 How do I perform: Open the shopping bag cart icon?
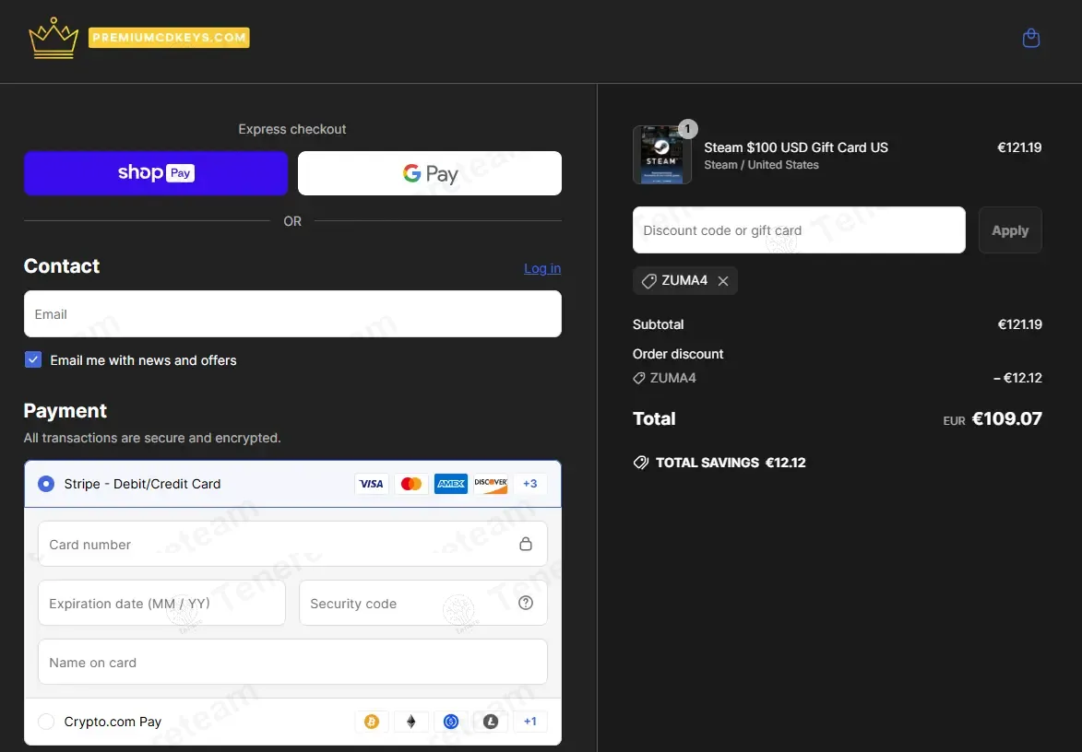coord(1031,39)
